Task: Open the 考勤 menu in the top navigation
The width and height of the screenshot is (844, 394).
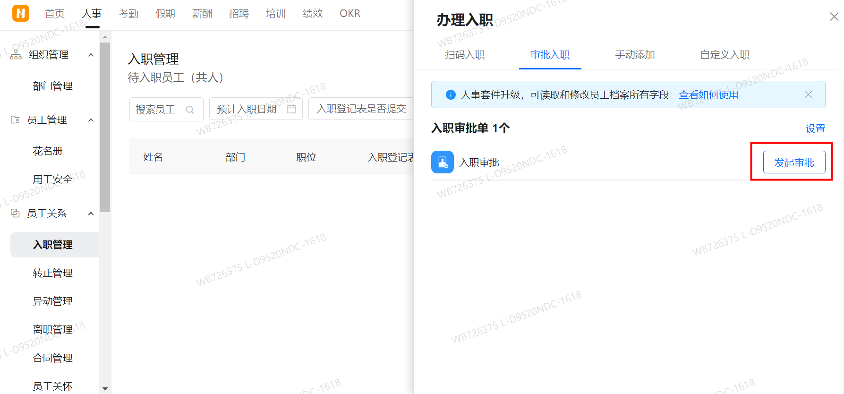Action: tap(128, 14)
